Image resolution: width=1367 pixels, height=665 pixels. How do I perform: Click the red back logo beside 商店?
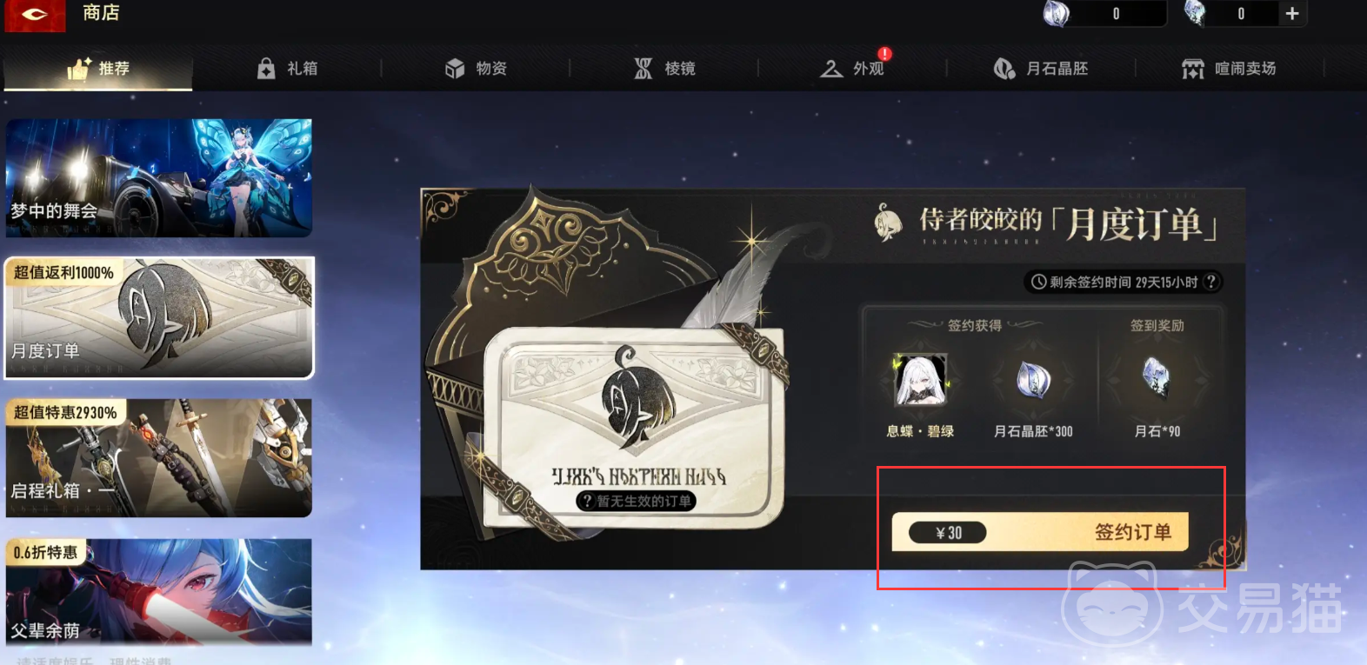click(x=35, y=15)
